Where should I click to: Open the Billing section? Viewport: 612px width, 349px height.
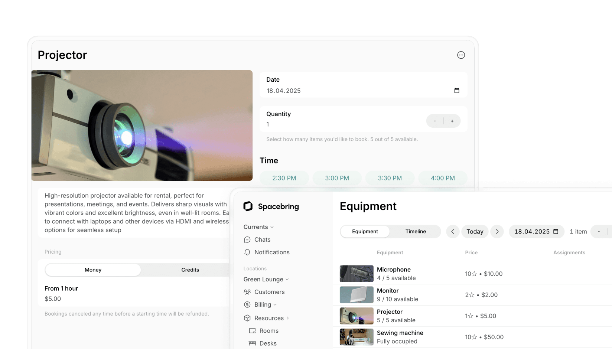pos(262,304)
